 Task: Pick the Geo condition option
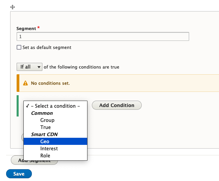pyautogui.click(x=45, y=141)
